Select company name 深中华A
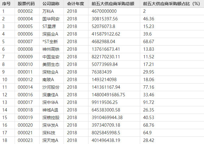This screenshot has width=204, height=144. coord(50,102)
